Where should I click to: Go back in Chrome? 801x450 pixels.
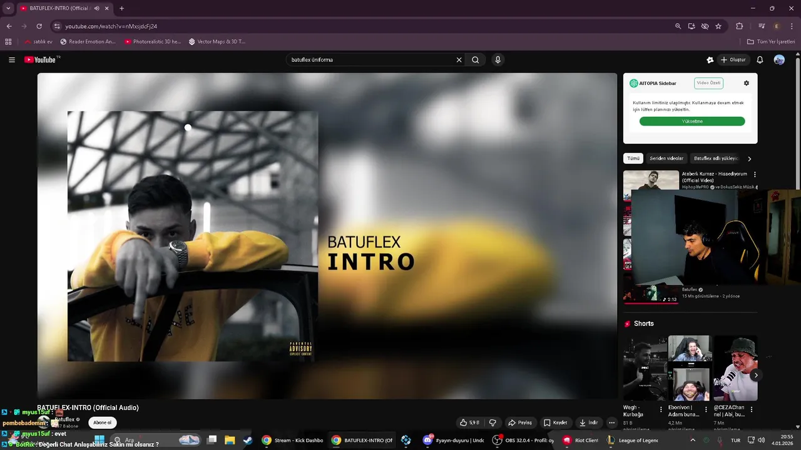[9, 26]
